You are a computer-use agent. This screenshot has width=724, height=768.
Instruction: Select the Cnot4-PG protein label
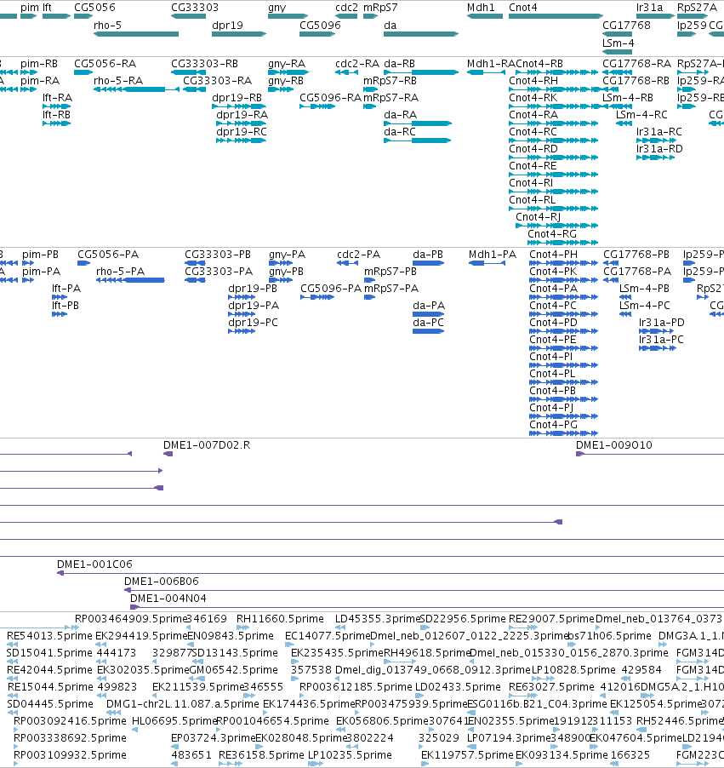(x=553, y=424)
